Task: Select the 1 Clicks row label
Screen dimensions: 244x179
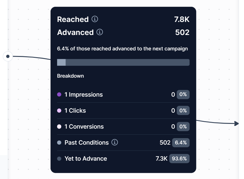Action: click(x=75, y=111)
